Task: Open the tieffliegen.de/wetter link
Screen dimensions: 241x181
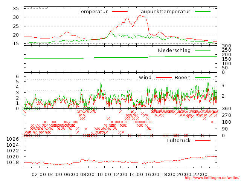Action: coord(212,178)
